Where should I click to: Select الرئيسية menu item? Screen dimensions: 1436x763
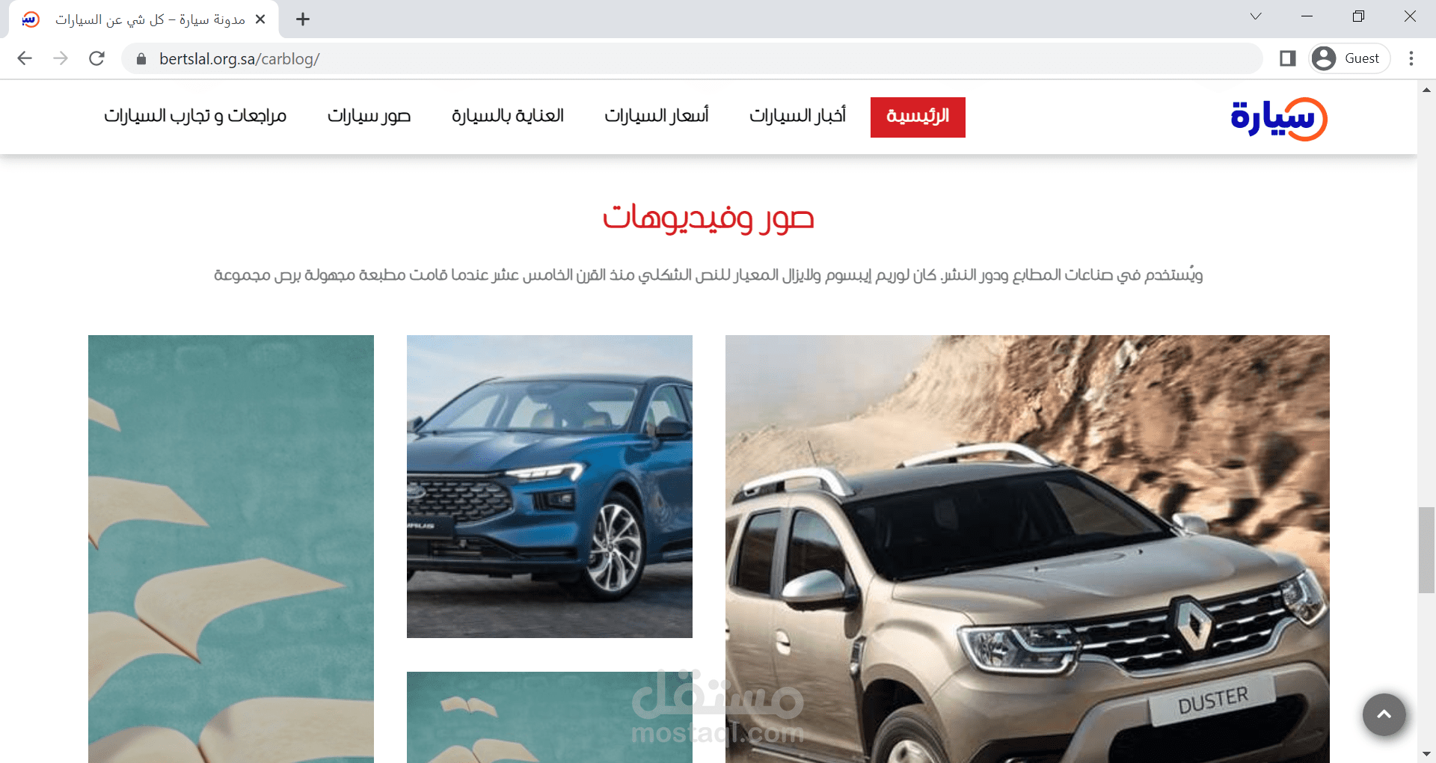coord(918,117)
